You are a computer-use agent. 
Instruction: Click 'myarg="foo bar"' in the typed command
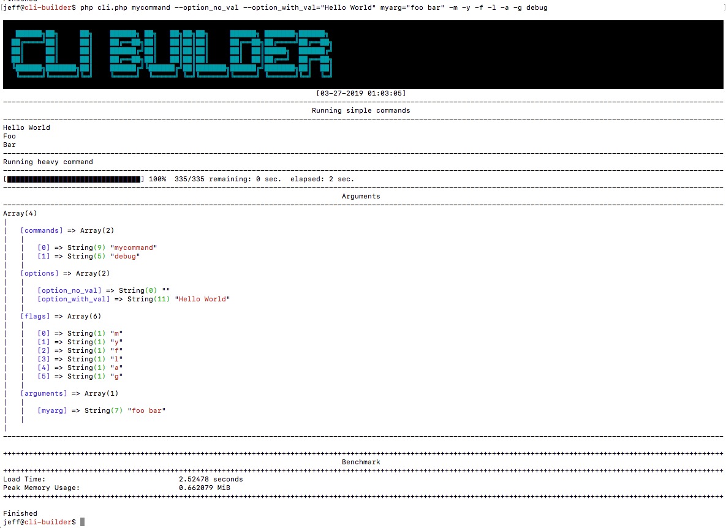[x=412, y=8]
